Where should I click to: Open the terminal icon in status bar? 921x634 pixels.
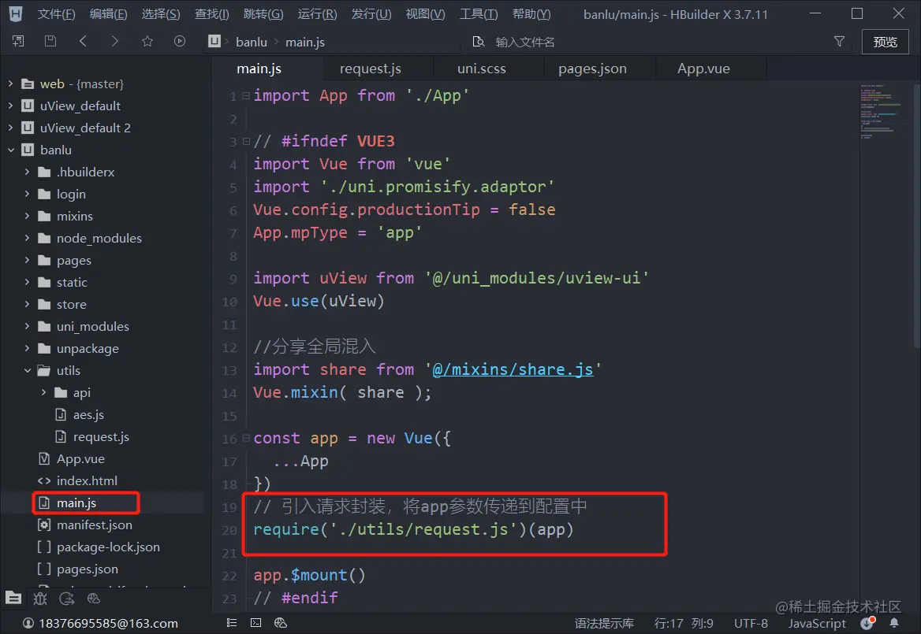pyautogui.click(x=256, y=623)
